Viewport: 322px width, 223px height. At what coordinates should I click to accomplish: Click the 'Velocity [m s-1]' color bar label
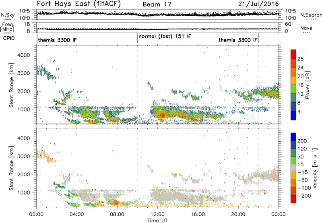point(315,168)
